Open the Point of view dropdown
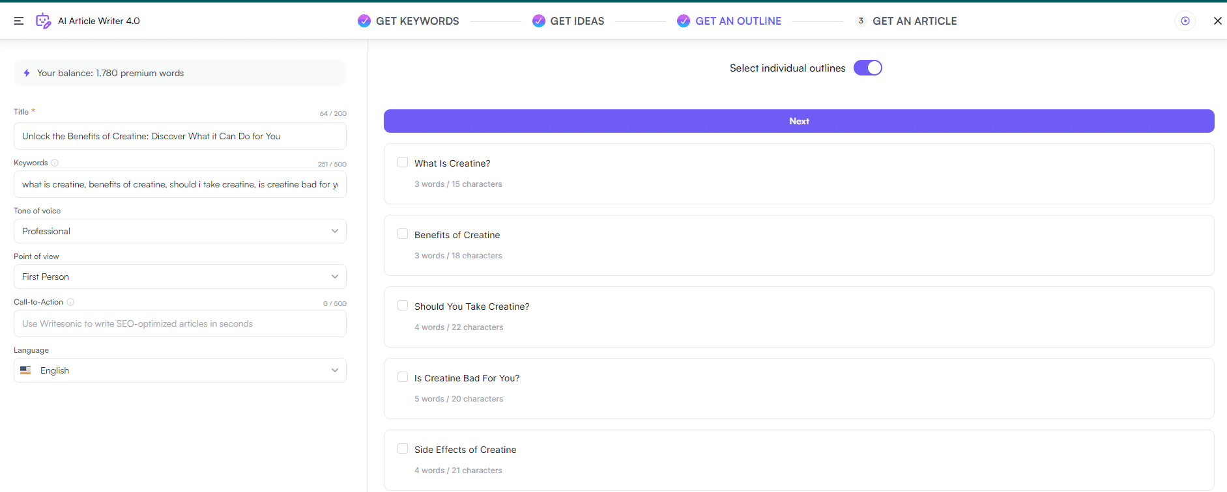The image size is (1227, 492). [x=180, y=277]
